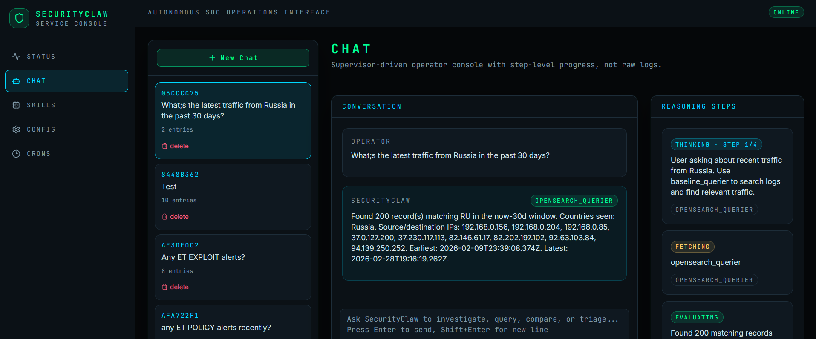The image size is (816, 339).
Task: Select the Status waveform icon in sidebar
Action: (x=16, y=56)
